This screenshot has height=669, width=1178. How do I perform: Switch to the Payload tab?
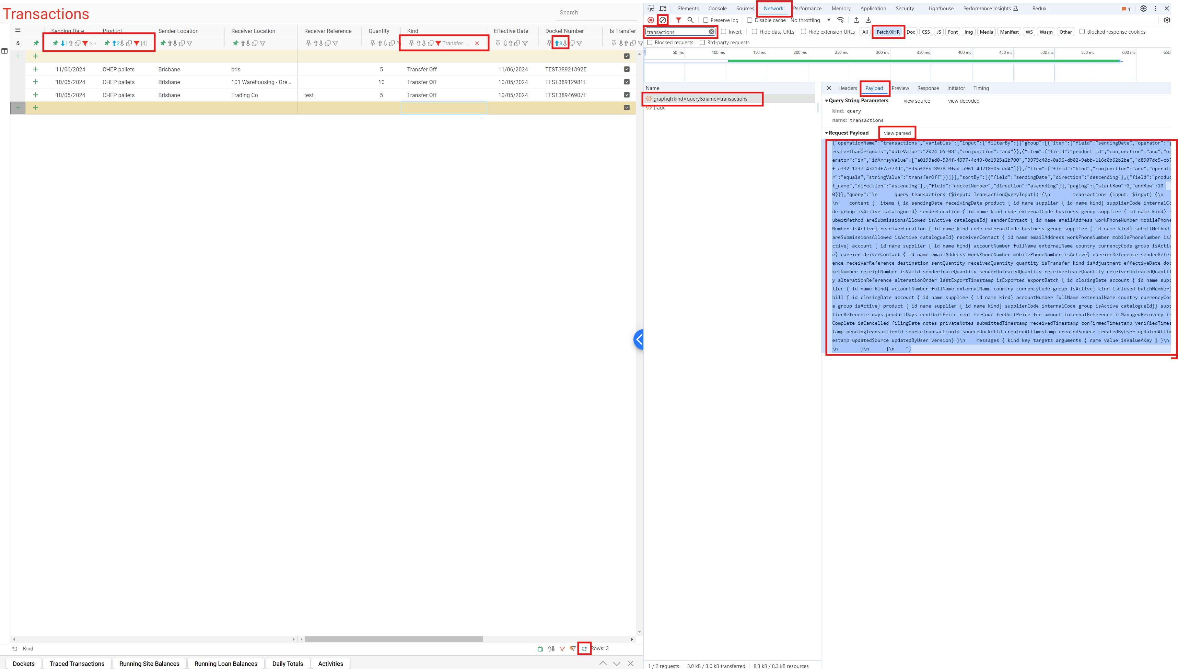click(x=874, y=88)
